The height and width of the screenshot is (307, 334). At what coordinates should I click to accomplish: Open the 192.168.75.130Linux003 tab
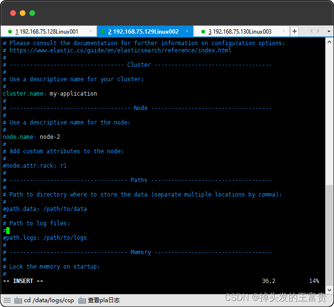coord(241,32)
